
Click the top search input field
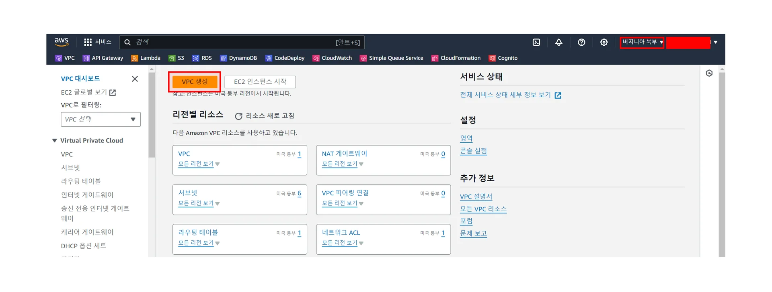233,42
